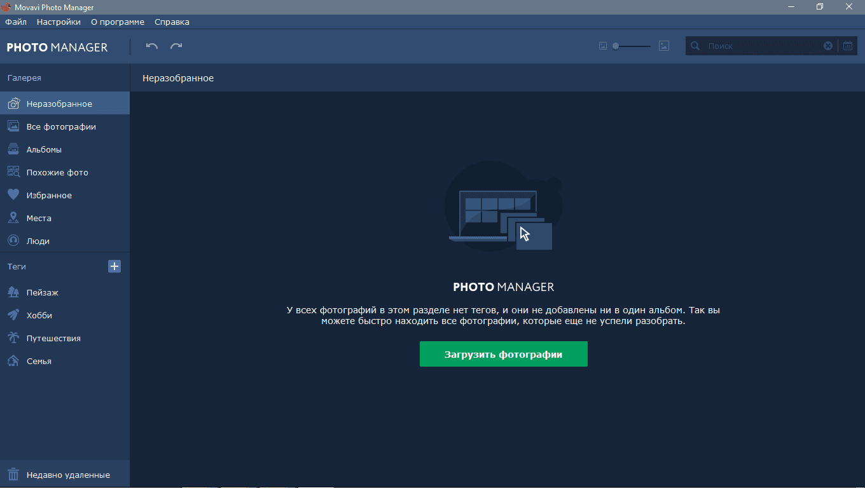Select the Пейзаж tag

pos(65,292)
